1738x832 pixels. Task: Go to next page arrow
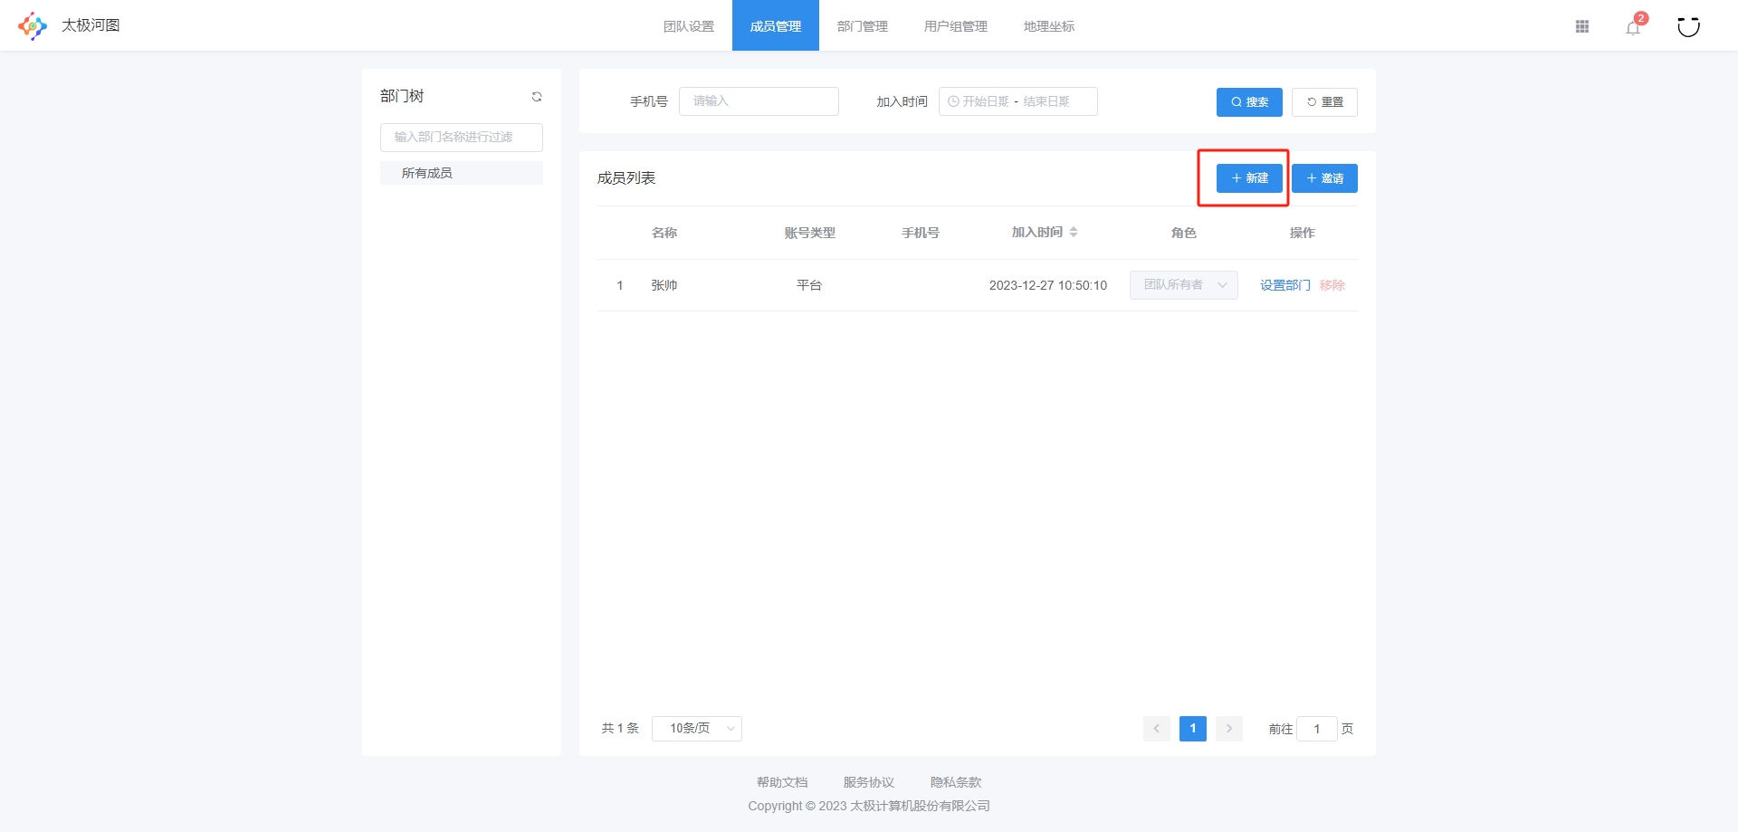1228,729
